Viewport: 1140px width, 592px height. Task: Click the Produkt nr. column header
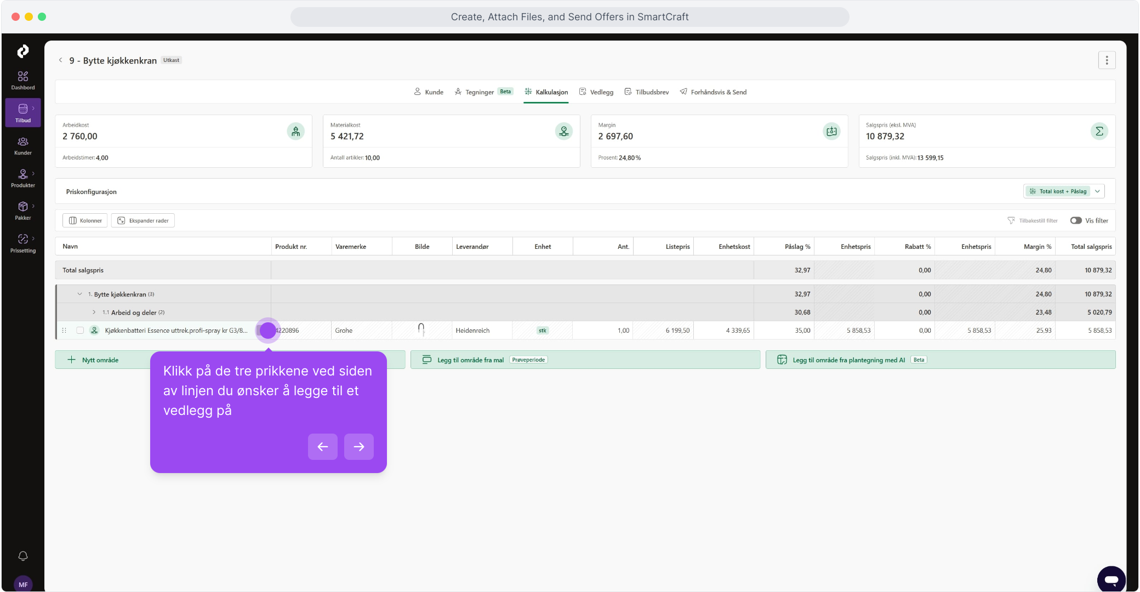[x=301, y=247]
